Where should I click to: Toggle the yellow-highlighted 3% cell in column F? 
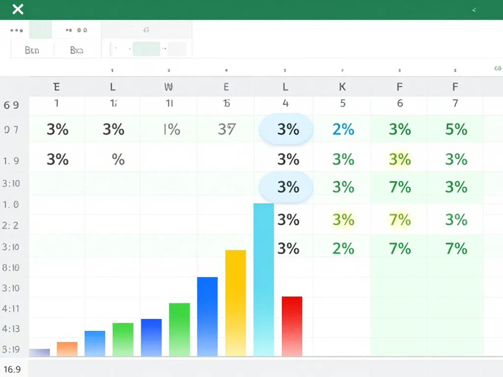click(x=399, y=159)
